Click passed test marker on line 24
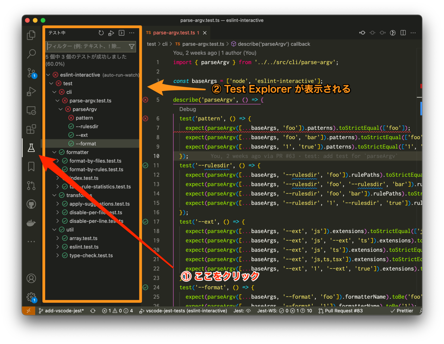444x344 pixels. (x=145, y=287)
